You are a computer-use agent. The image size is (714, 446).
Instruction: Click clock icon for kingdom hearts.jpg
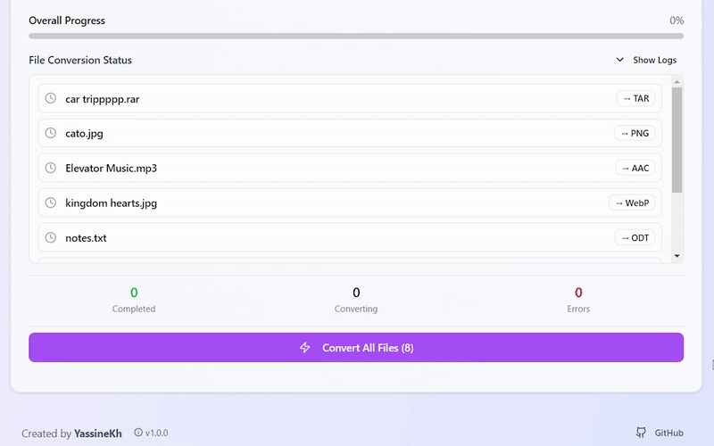pos(51,202)
